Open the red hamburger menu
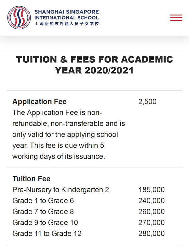Image resolution: width=189 pixels, height=247 pixels. [176, 18]
